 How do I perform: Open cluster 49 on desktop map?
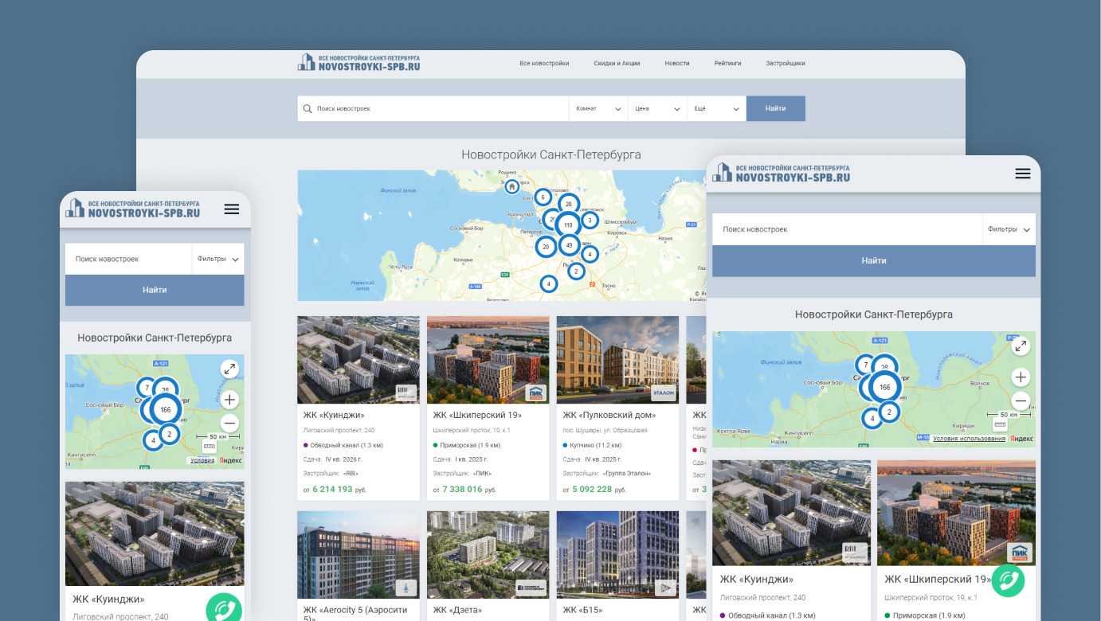[x=568, y=245]
